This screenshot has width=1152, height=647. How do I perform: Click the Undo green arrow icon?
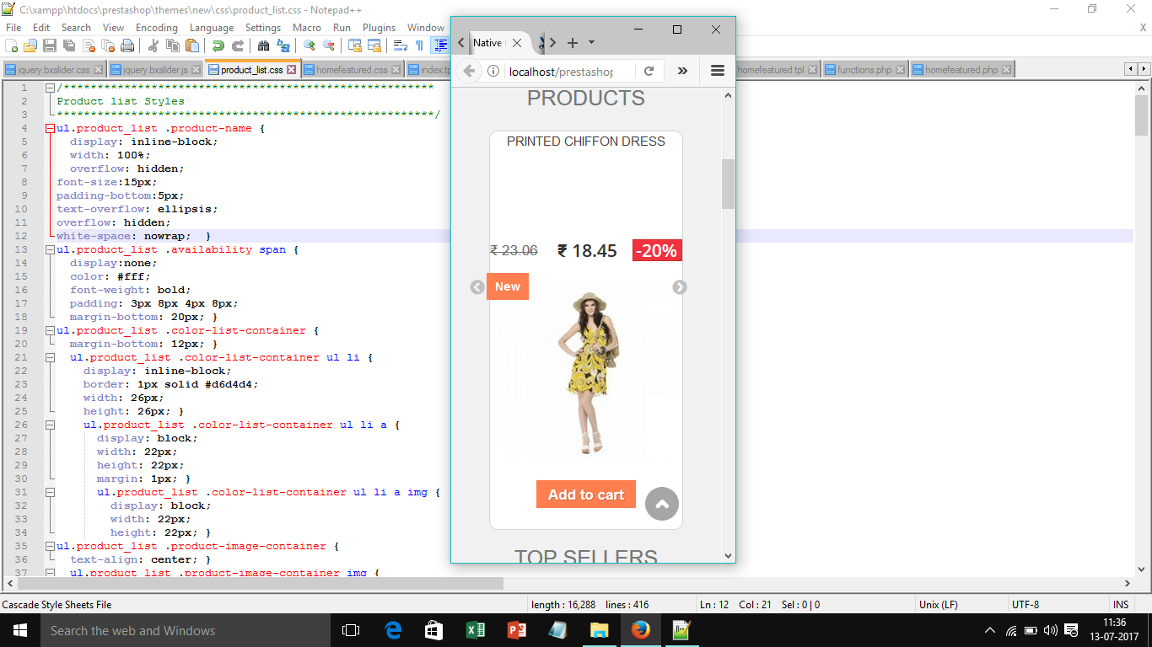[x=218, y=45]
